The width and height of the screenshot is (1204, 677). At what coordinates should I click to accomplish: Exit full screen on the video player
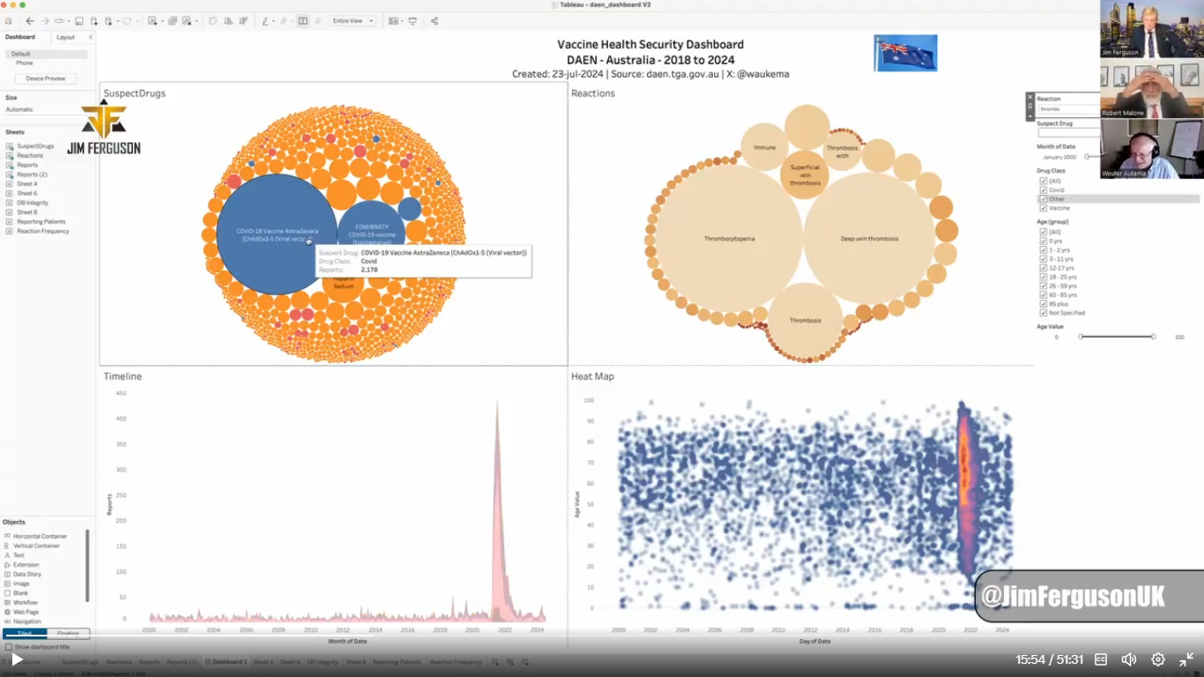pos(1186,659)
